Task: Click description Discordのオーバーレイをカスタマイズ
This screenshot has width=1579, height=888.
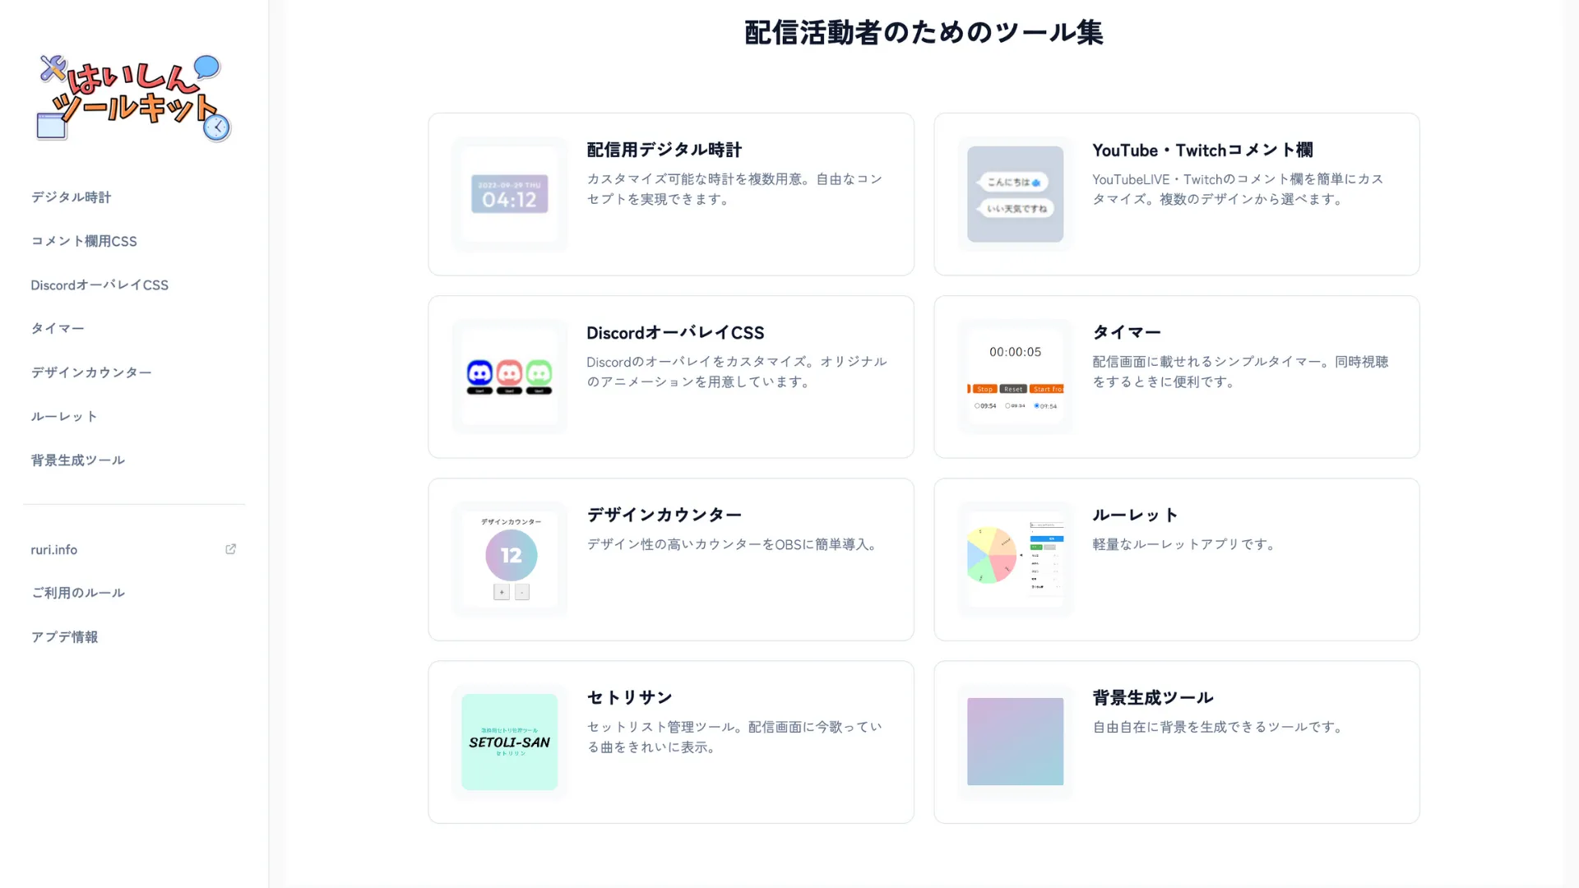Action: pos(737,372)
